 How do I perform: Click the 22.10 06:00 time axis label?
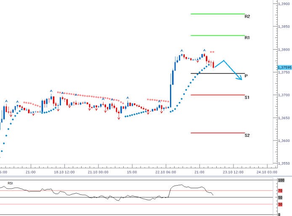[x=165, y=172]
